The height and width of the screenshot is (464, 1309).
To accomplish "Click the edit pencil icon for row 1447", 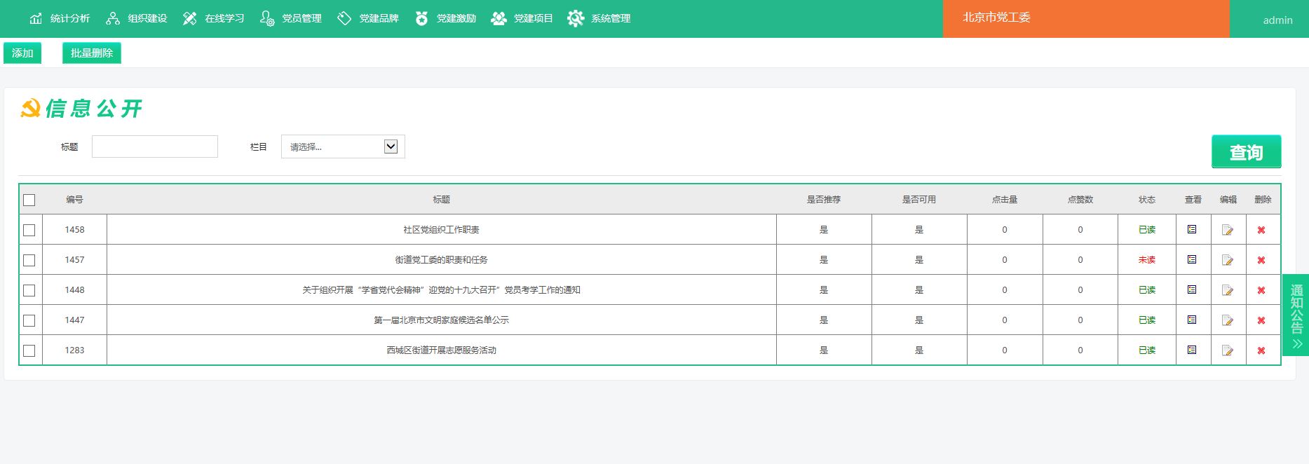I will point(1227,320).
